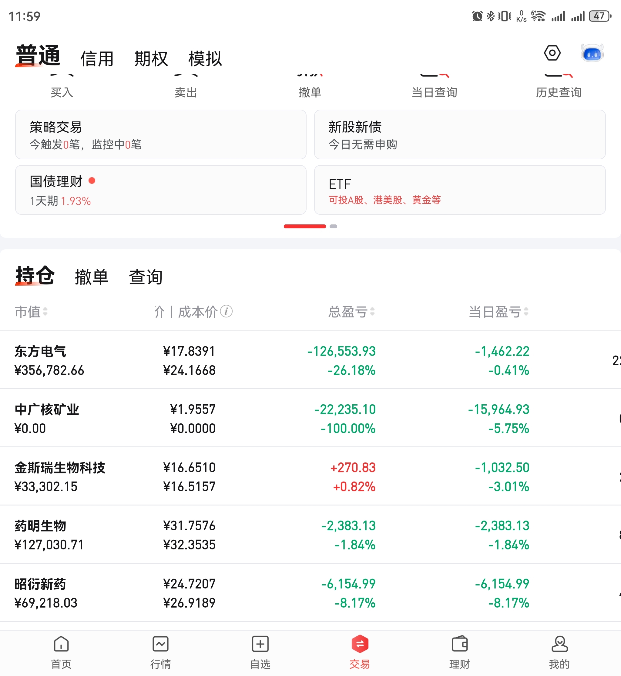This screenshot has height=676, width=621.
Task: Go to 交易 trade in bottom bar
Action: pos(360,653)
